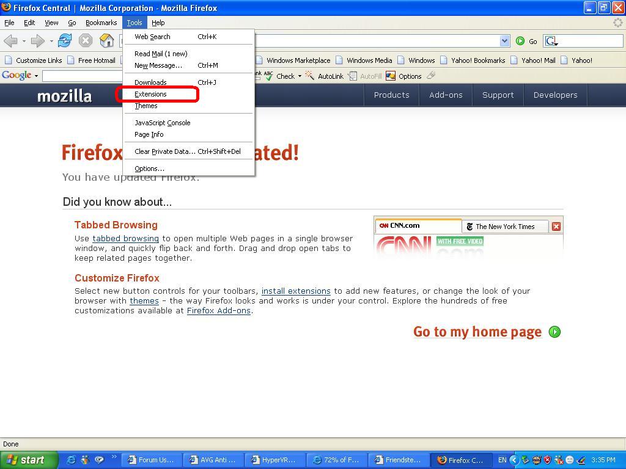
Task: Open the Edit menu
Action: [29, 23]
